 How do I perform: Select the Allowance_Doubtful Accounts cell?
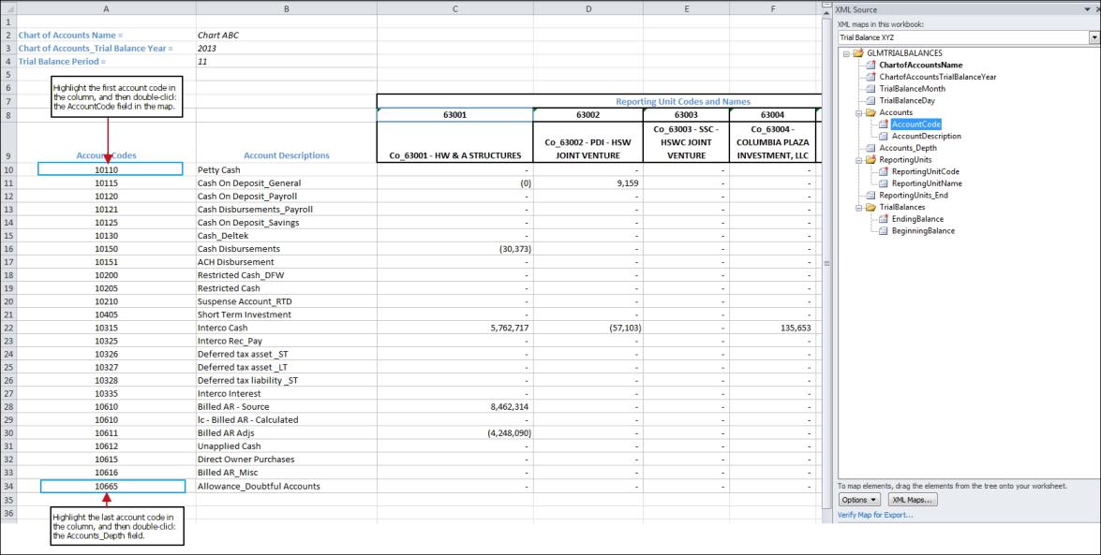[287, 487]
